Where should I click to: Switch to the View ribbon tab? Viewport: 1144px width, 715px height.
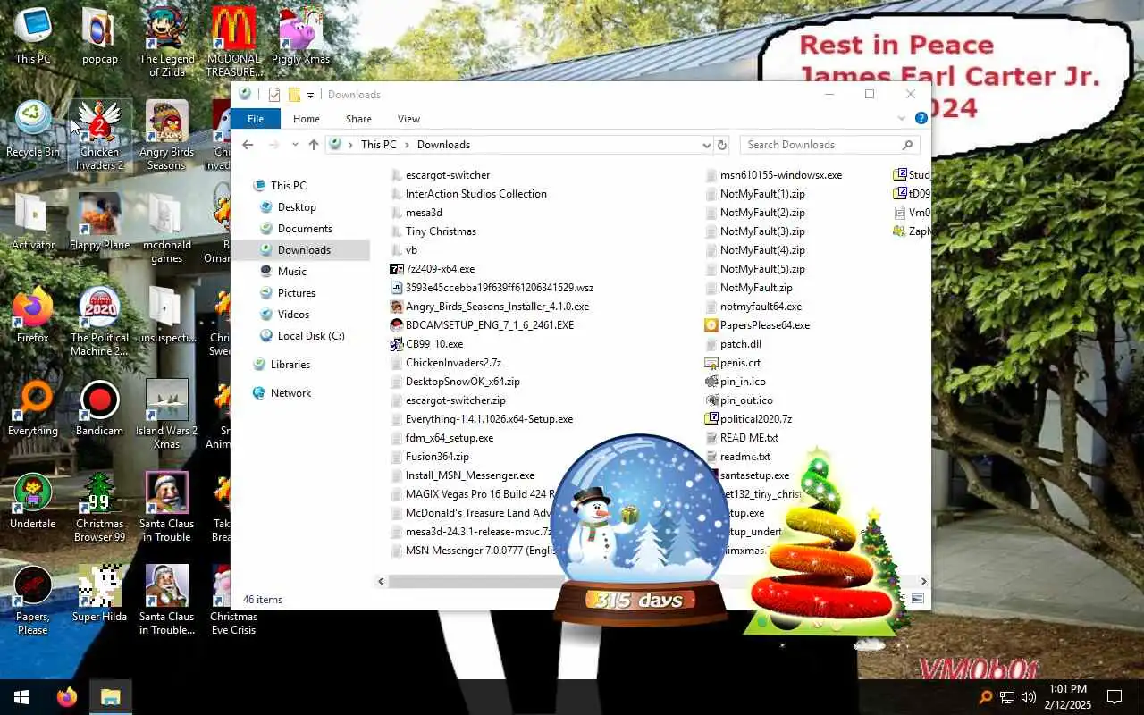point(408,119)
